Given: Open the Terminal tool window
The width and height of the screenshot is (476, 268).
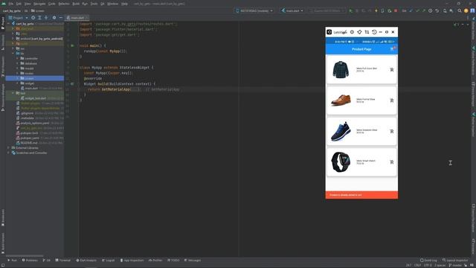Looking at the screenshot, I should pos(62,261).
